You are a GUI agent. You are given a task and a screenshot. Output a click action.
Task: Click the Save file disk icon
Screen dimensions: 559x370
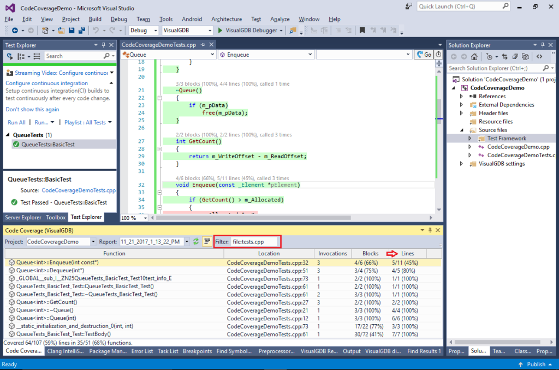[x=72, y=31]
